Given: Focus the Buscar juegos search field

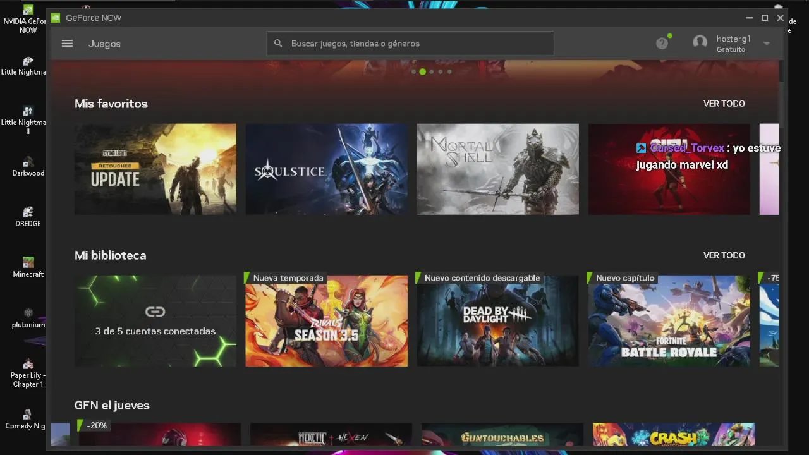Looking at the screenshot, I should pyautogui.click(x=410, y=44).
